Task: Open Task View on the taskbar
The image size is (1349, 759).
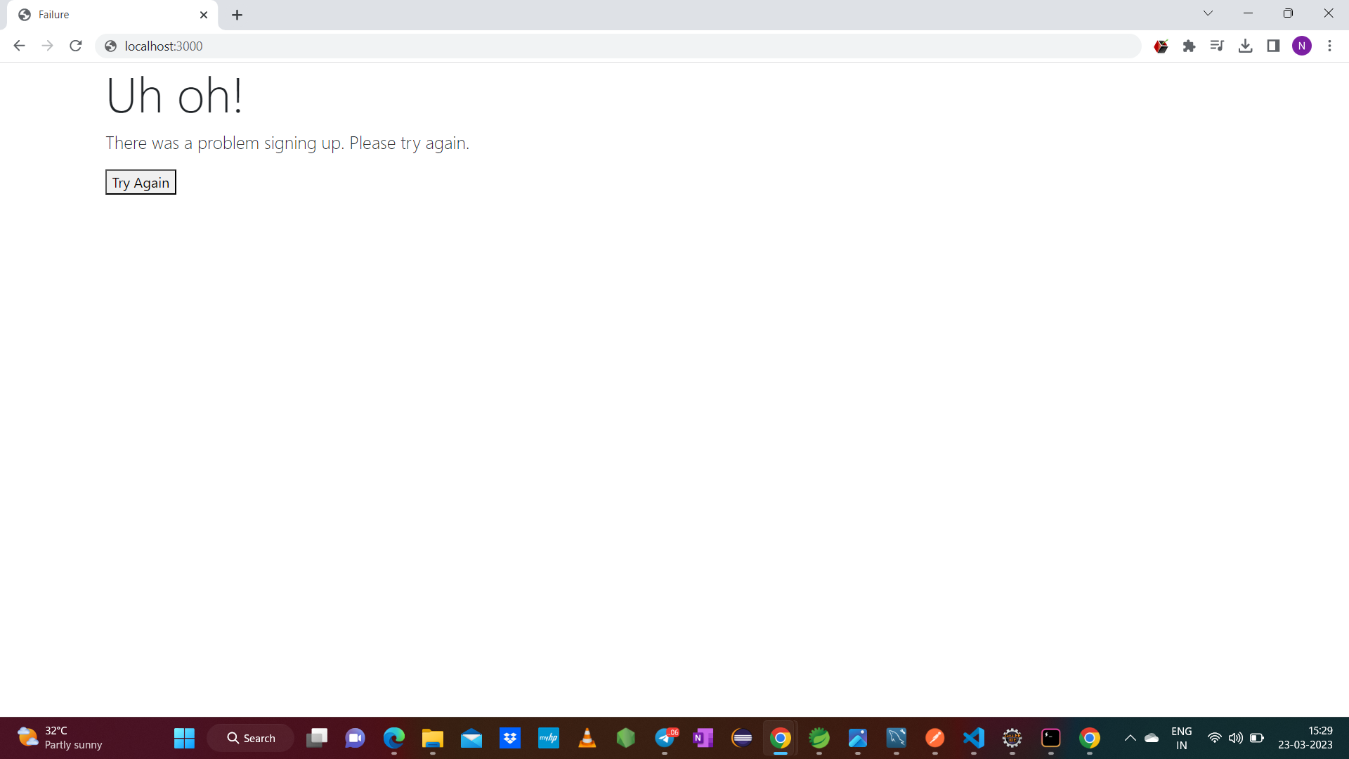Action: pos(317,738)
